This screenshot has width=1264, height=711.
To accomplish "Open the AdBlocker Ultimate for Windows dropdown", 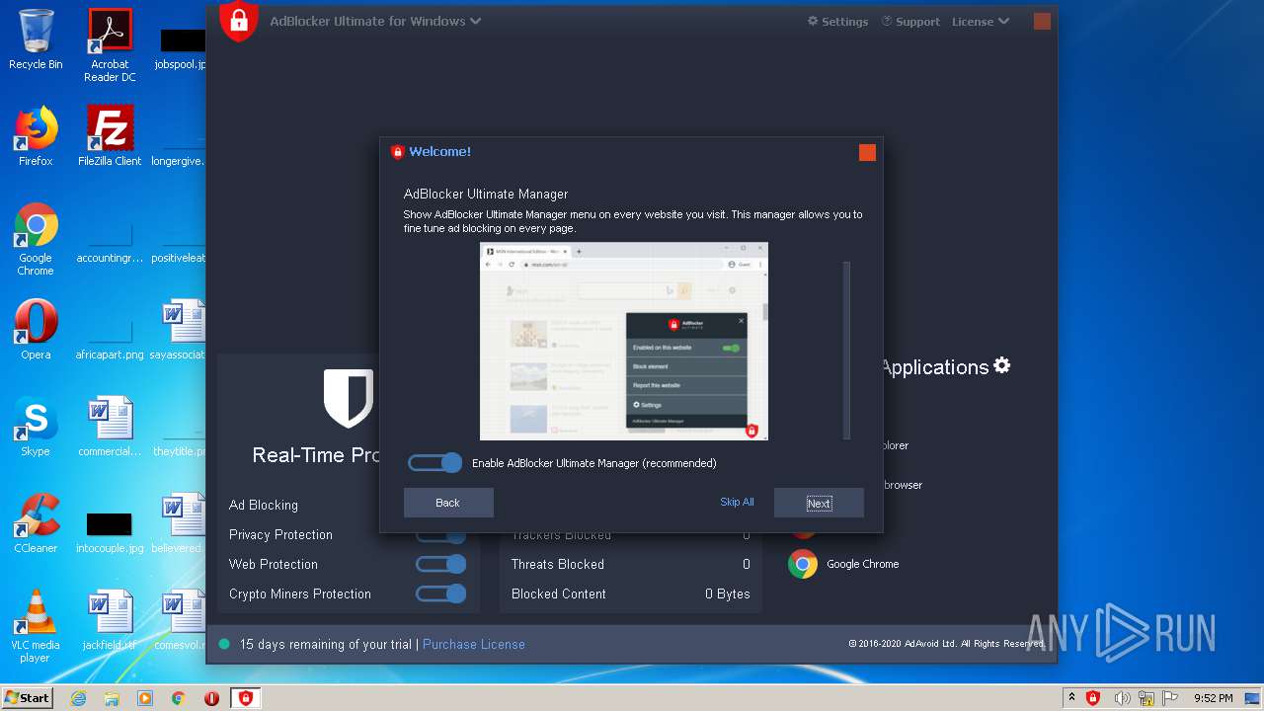I will pos(375,21).
